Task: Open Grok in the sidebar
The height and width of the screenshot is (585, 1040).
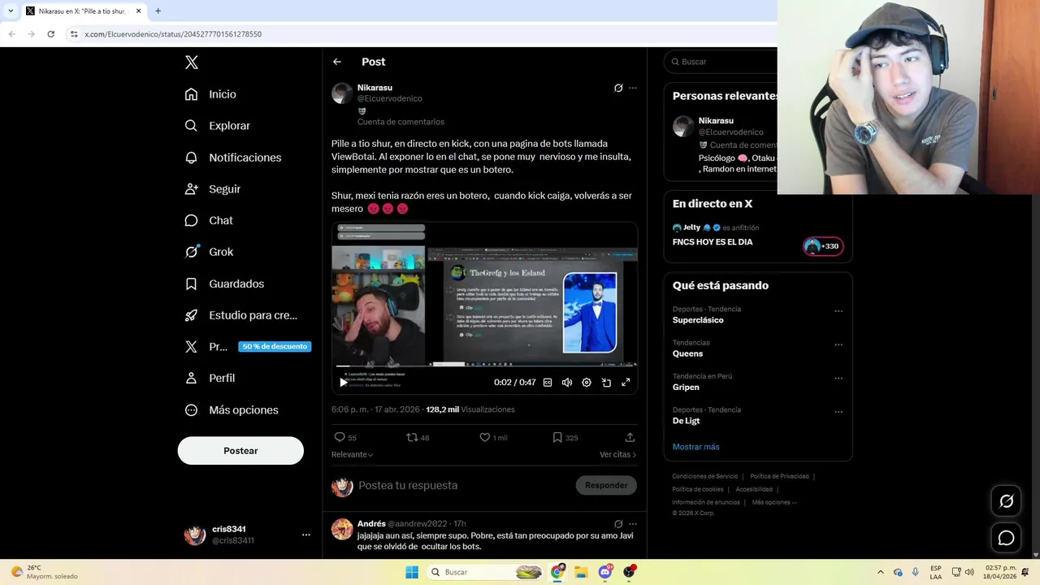Action: click(x=209, y=252)
